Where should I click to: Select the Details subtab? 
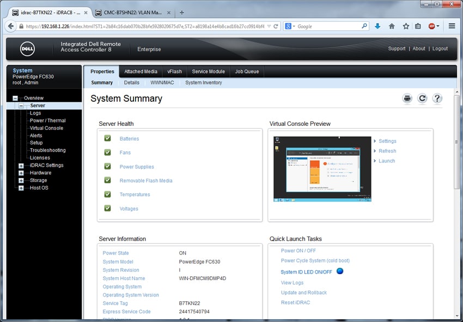[x=132, y=83]
